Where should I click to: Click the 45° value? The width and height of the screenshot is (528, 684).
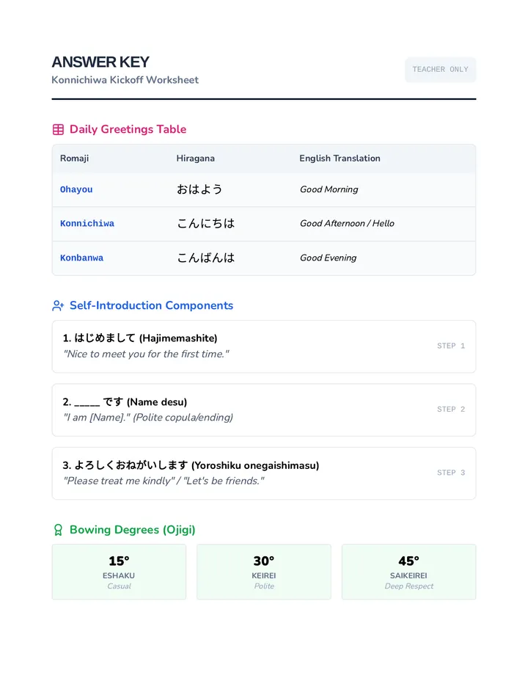pyautogui.click(x=408, y=561)
